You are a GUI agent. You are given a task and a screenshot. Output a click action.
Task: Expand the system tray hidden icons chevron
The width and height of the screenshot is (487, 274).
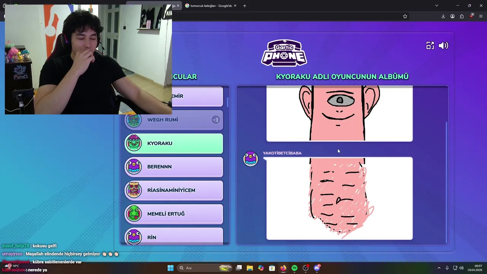coord(439,268)
